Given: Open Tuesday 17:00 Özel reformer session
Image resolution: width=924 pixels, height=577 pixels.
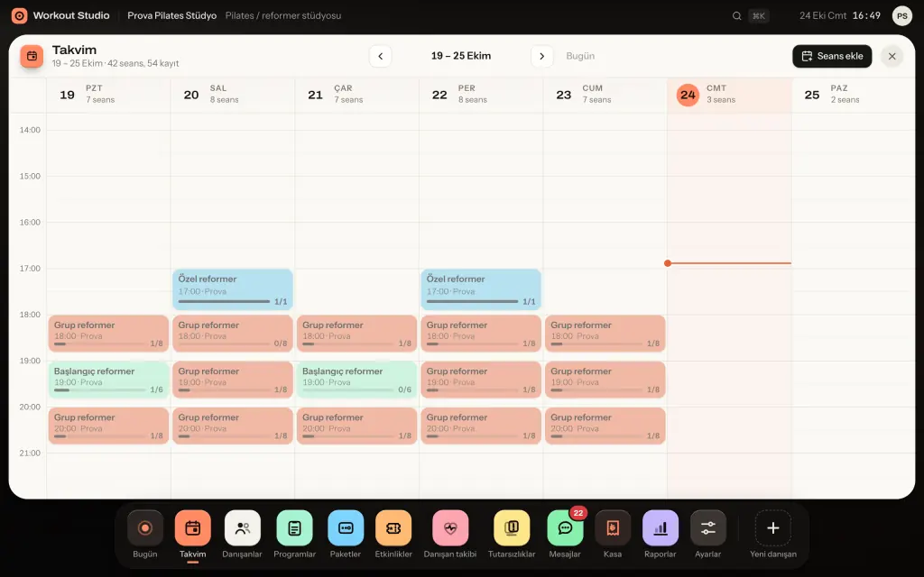Looking at the screenshot, I should pyautogui.click(x=233, y=289).
